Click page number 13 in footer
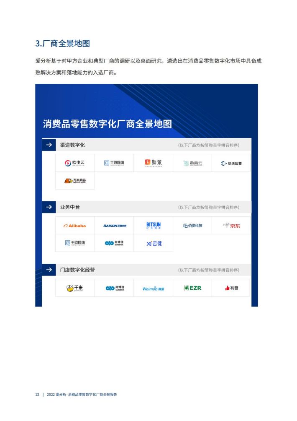This screenshot has height=421, width=297. 37,395
